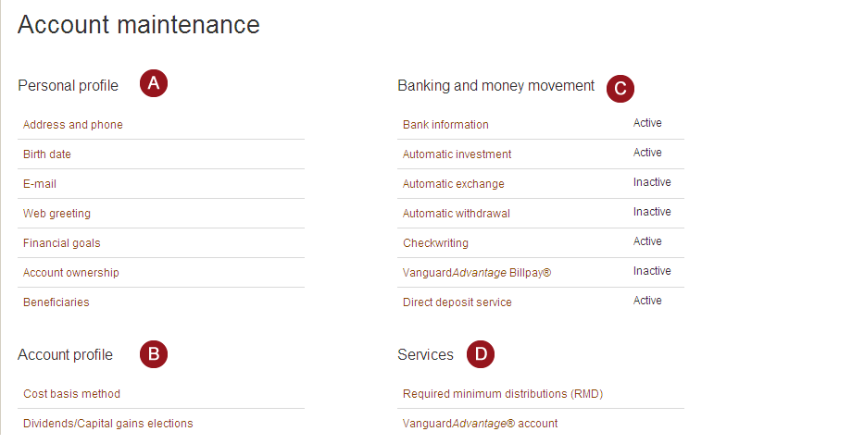
Task: Select Automatic investment link
Action: [457, 154]
